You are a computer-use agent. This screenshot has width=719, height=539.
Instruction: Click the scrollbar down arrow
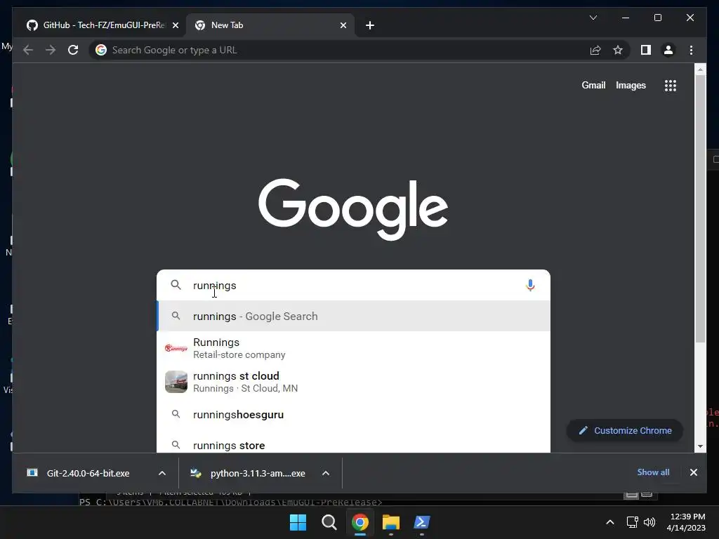(x=700, y=446)
